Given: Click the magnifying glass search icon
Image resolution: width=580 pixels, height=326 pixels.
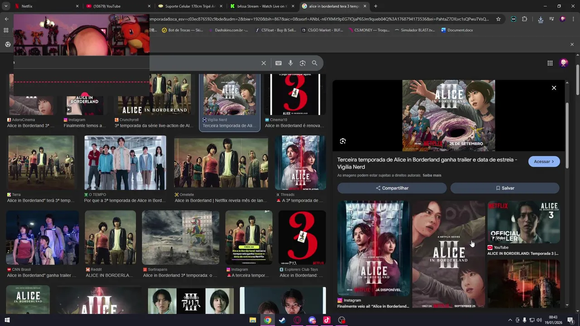Looking at the screenshot, I should click(x=314, y=63).
